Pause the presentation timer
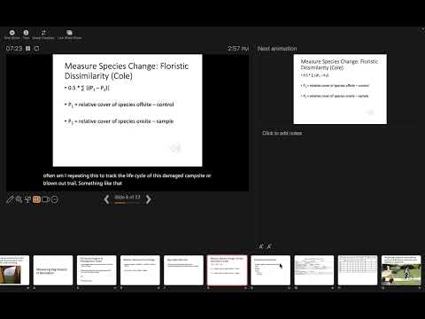 (27, 48)
